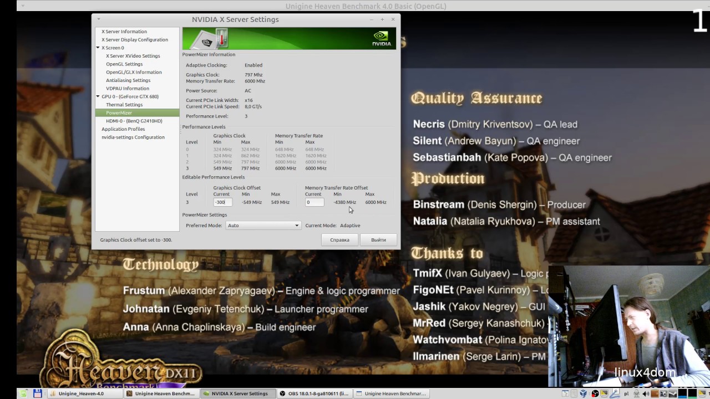Click the blue system monitor graph applet
This screenshot has width=710, height=399.
tap(682, 393)
